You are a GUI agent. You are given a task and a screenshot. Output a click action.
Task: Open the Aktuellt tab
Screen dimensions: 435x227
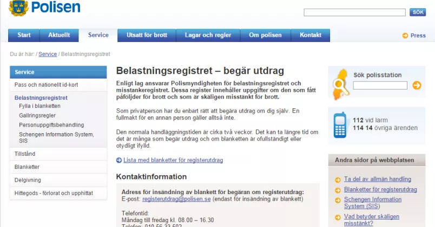coord(59,36)
